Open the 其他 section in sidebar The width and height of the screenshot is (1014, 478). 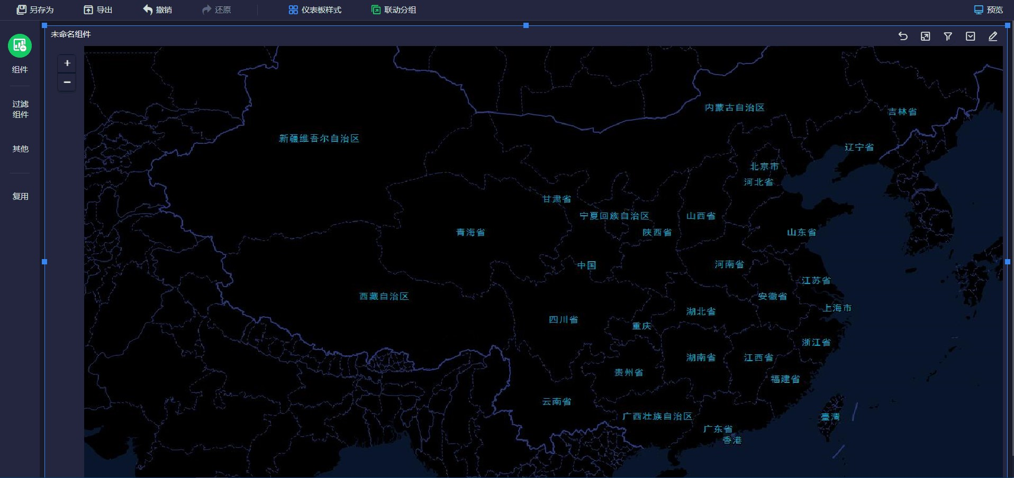[x=20, y=149]
